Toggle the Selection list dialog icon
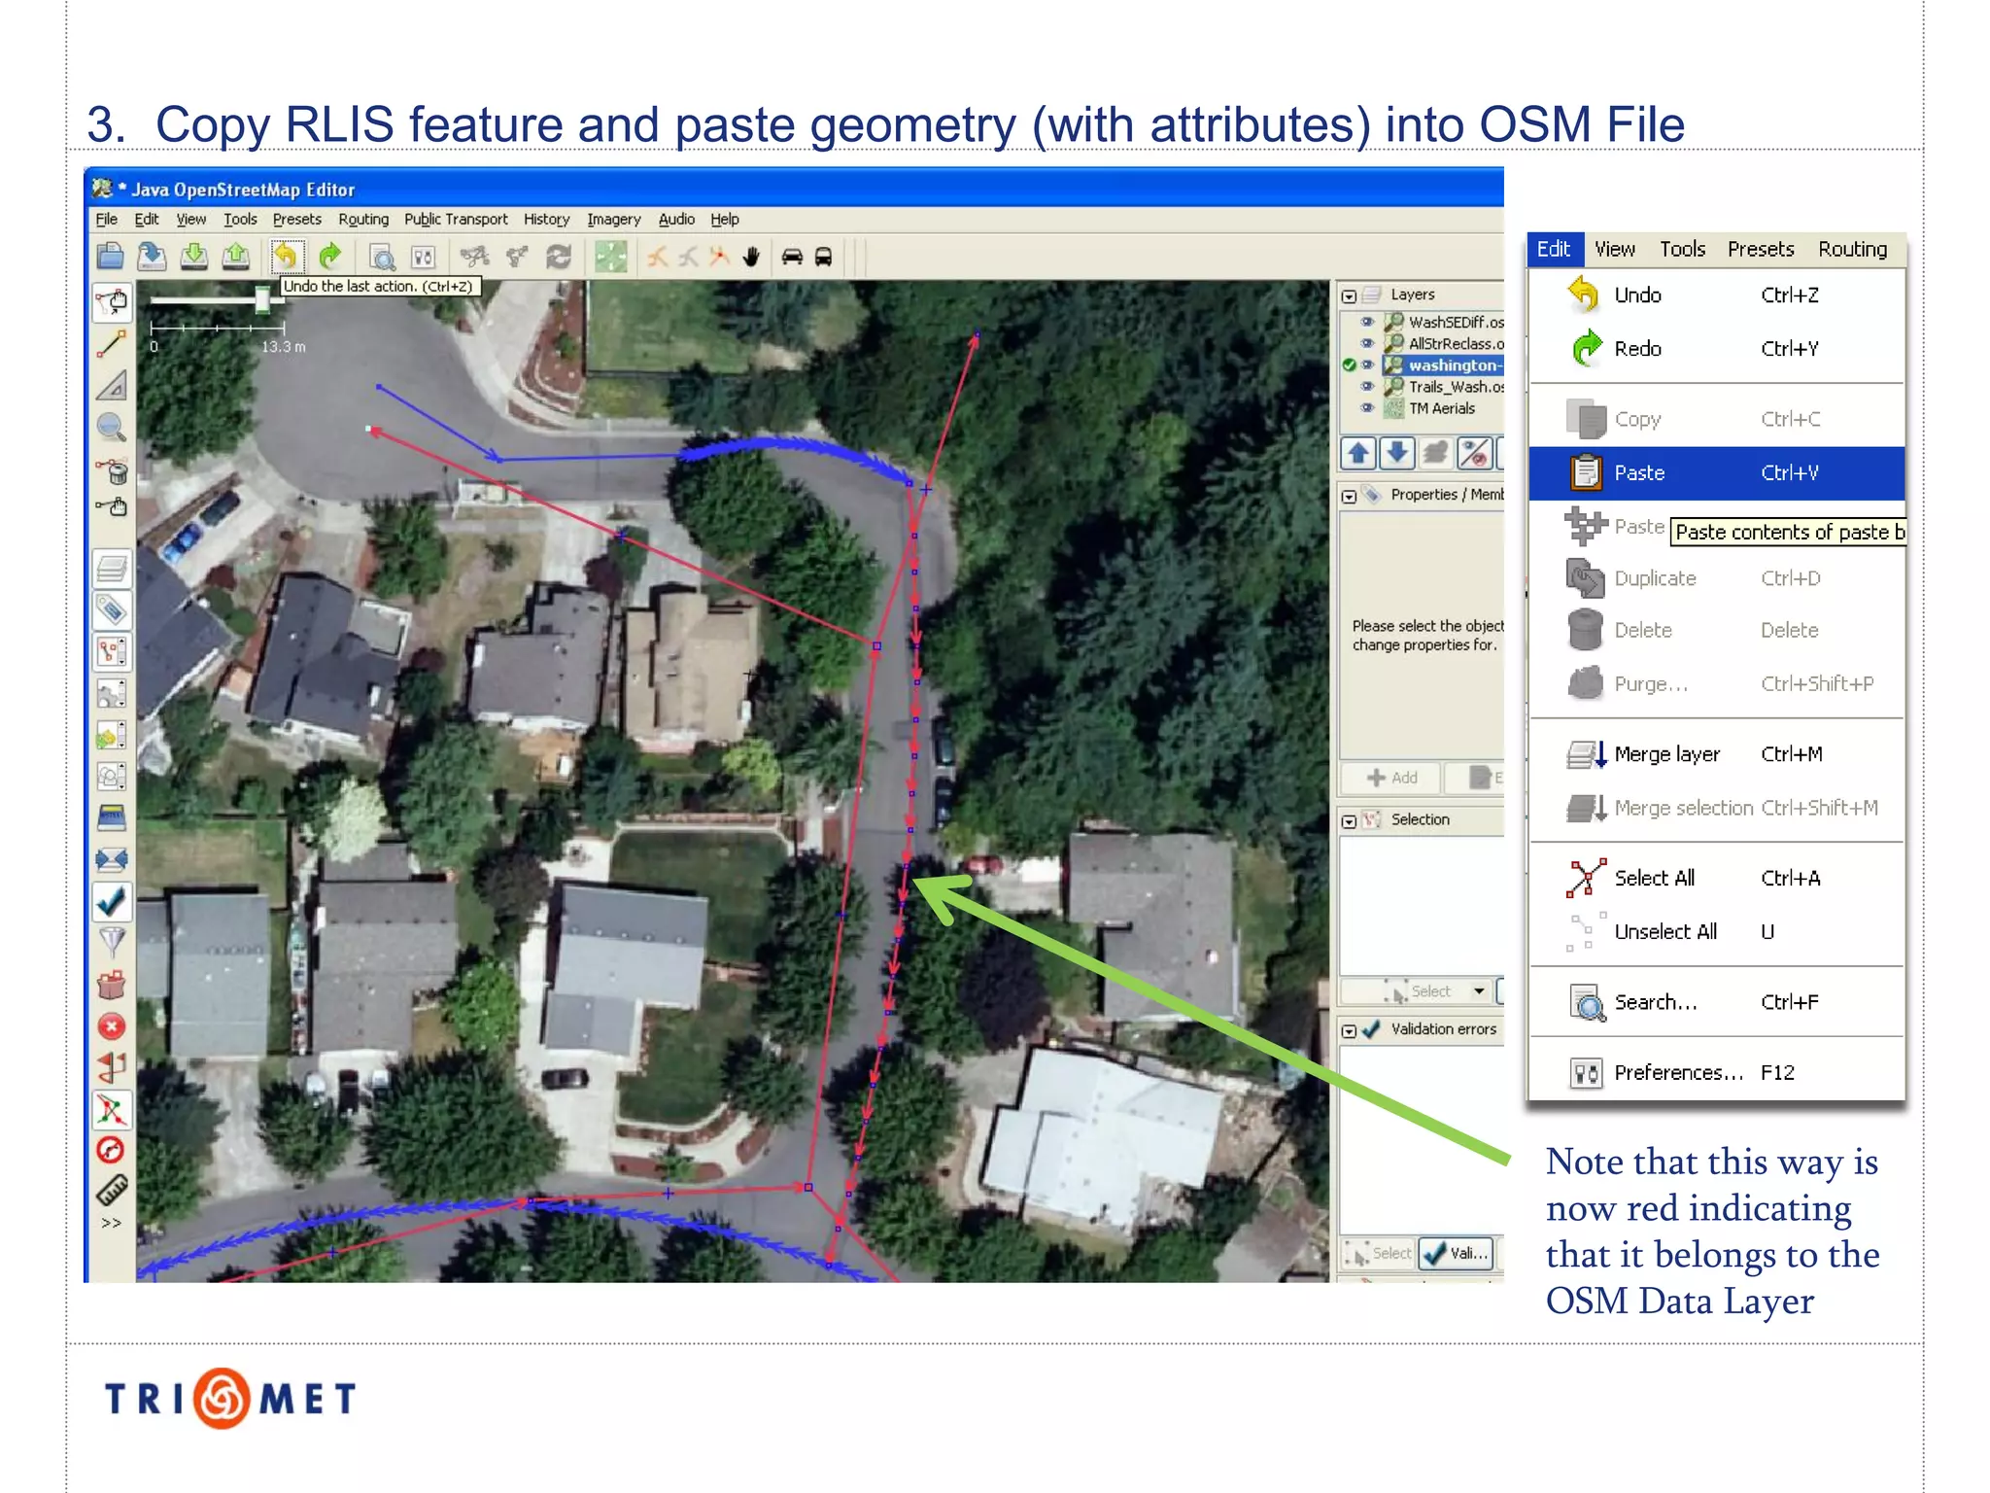 tap(112, 651)
